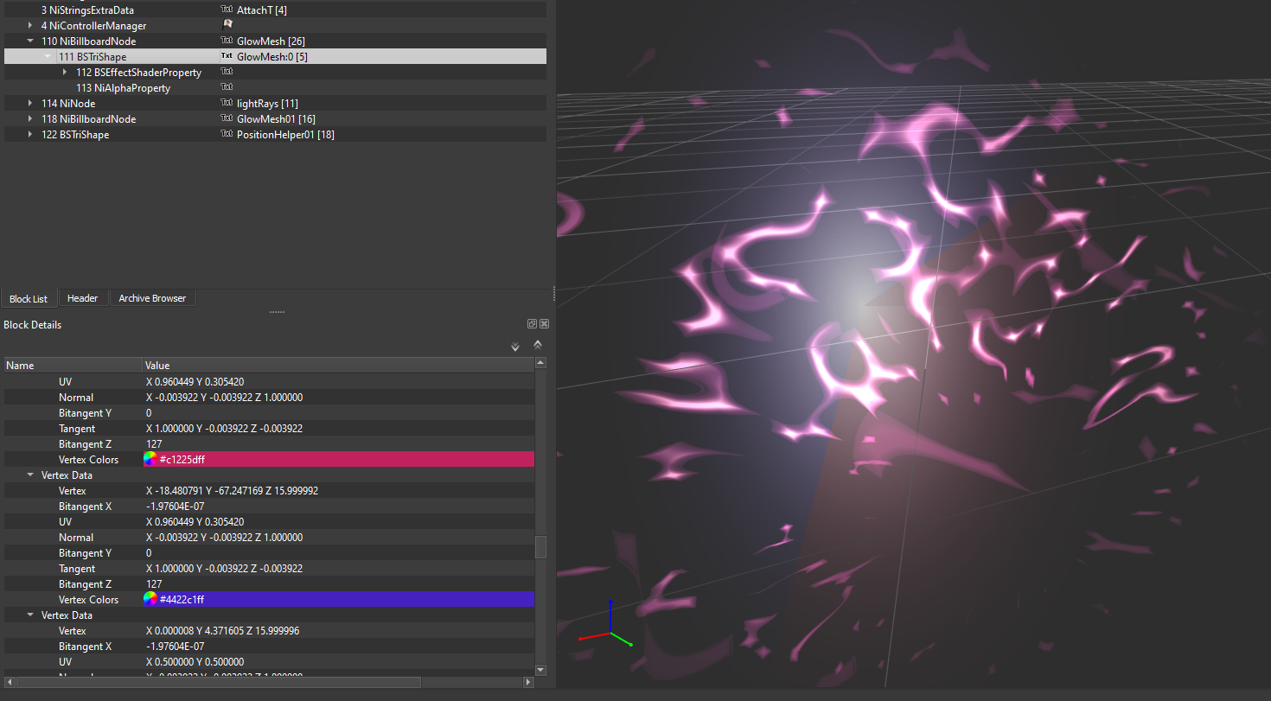Screen dimensions: 1271x701
Task: Click the AttachT [4] value
Action: (x=262, y=10)
